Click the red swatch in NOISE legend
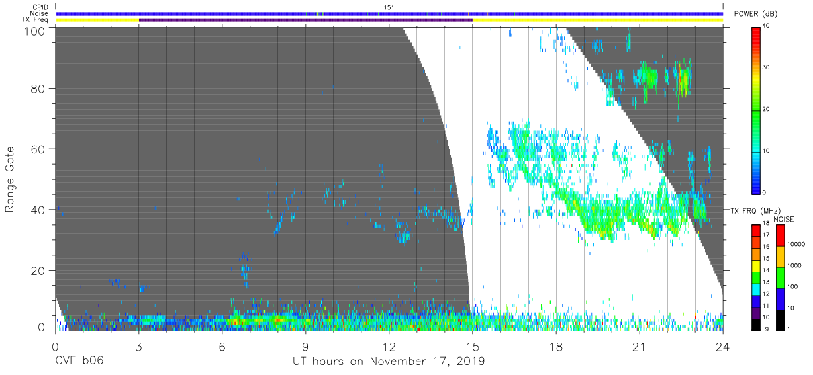This screenshot has width=813, height=375. tap(780, 235)
